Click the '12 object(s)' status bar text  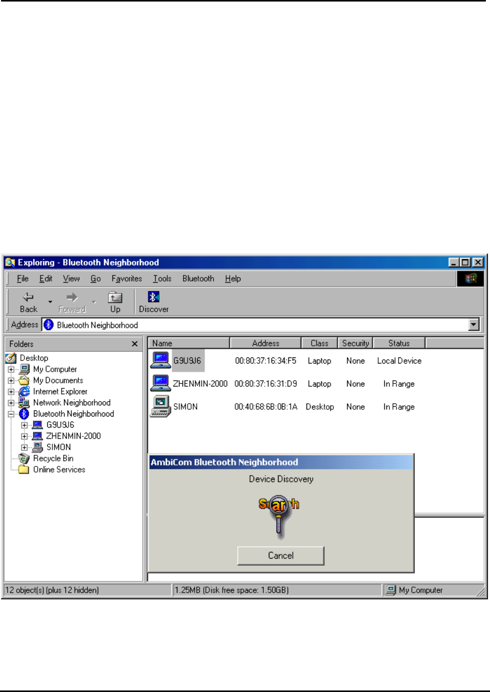(x=52, y=590)
